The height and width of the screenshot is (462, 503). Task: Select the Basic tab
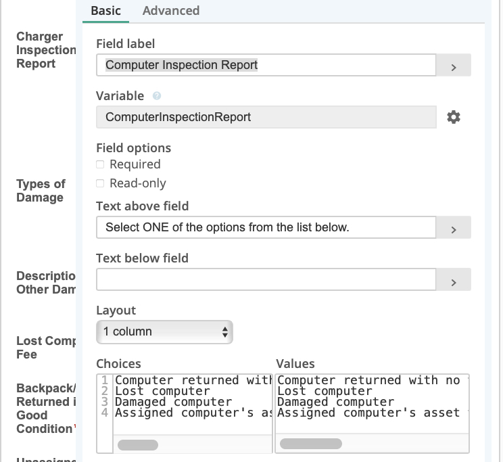point(105,11)
